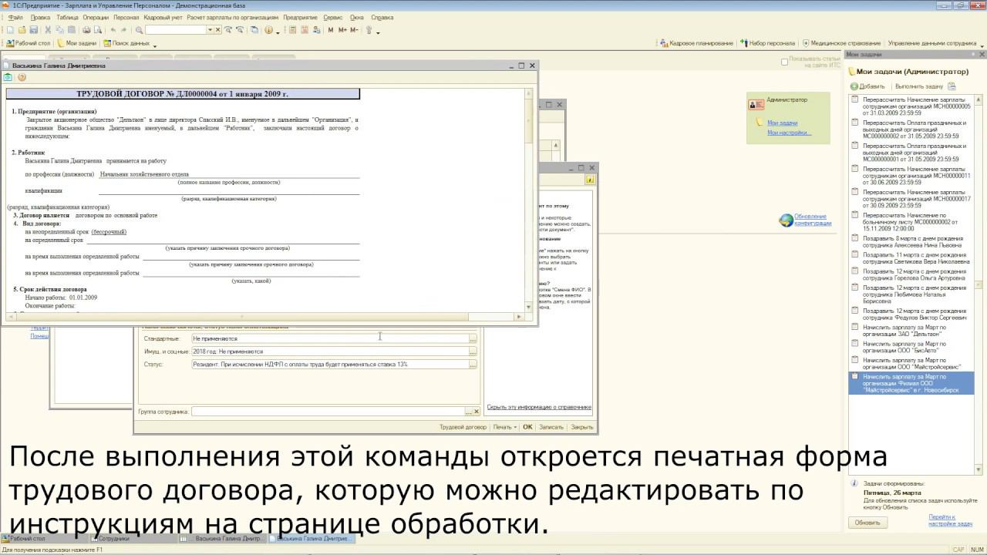Open the Правка menu
Screen dimensions: 987x555
[41, 17]
